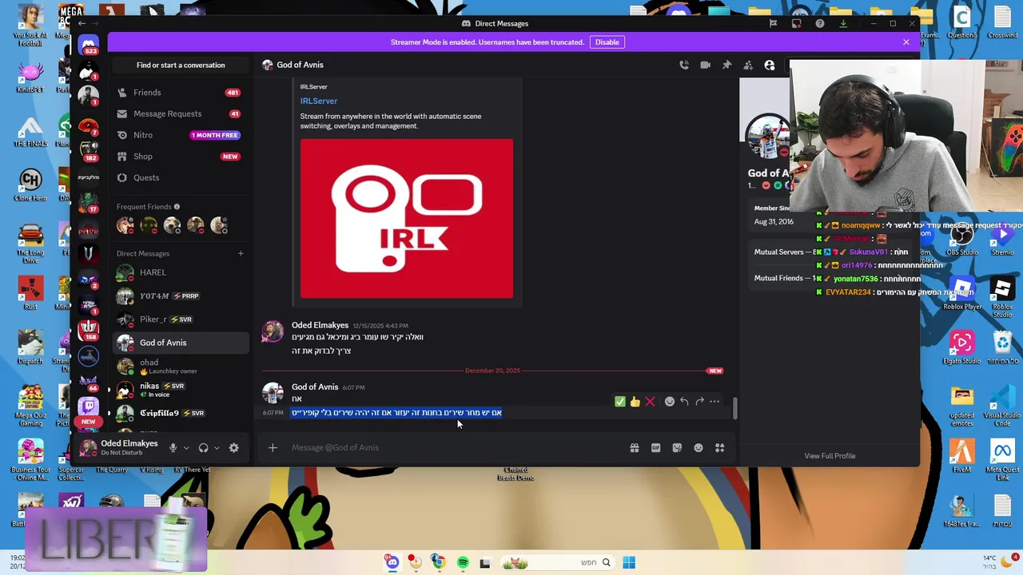Start a video call in header
This screenshot has height=575, width=1023.
click(705, 65)
